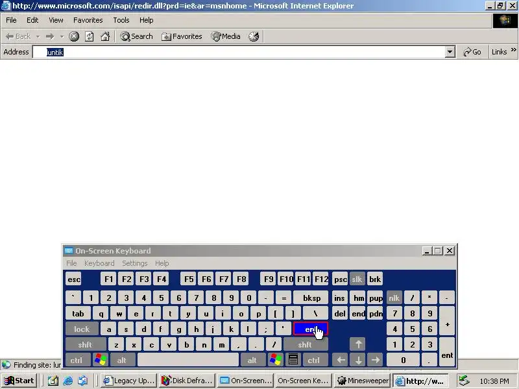Open the Favorites pane from toolbar

[182, 36]
